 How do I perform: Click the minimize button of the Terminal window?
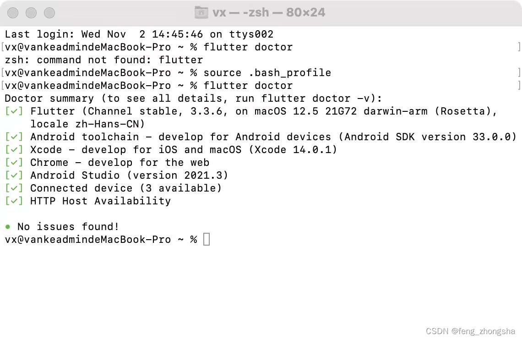(x=31, y=13)
